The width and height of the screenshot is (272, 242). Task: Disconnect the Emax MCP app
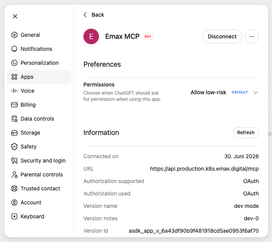pos(222,36)
